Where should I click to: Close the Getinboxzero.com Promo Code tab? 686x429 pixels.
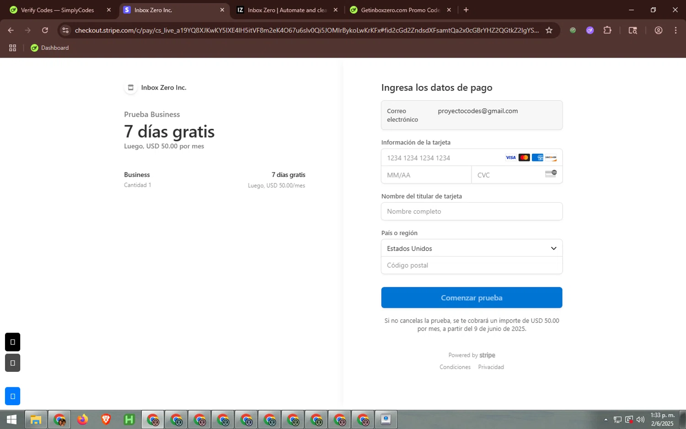[449, 10]
